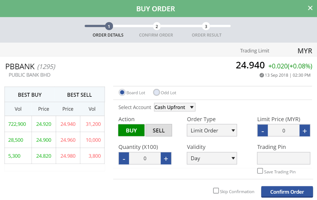Go to step 1 Order Details
Viewport: 317px width, 200px height.
[x=109, y=26]
